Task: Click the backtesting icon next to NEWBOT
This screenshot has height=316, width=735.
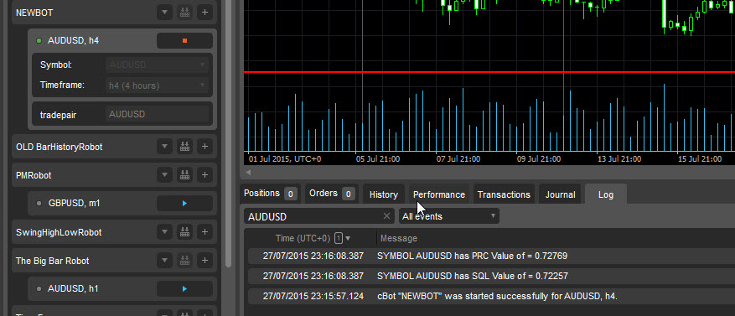Action: 184,13
